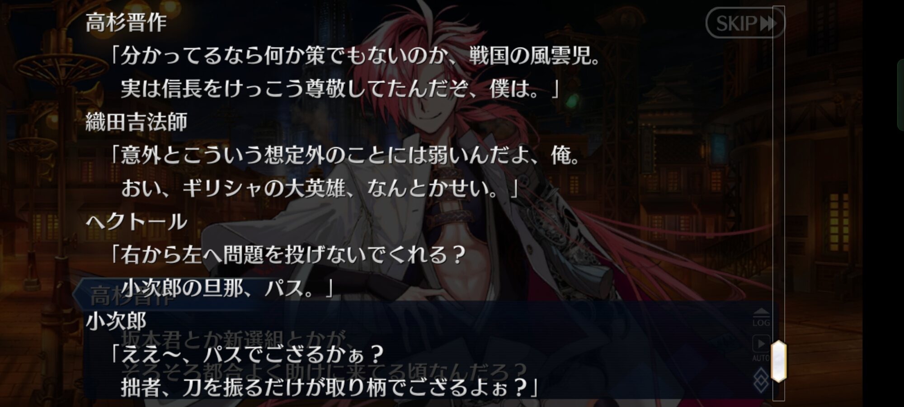Select speaker name 小次郎
The height and width of the screenshot is (407, 904).
116,321
